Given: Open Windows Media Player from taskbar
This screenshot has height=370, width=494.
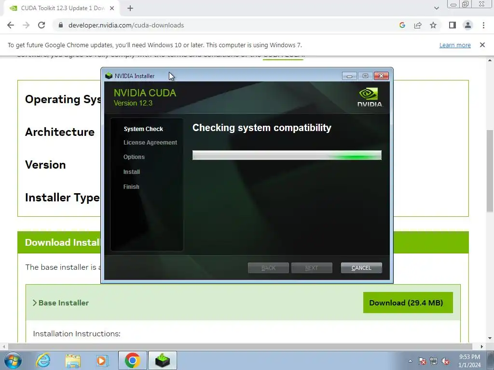Looking at the screenshot, I should 102,360.
